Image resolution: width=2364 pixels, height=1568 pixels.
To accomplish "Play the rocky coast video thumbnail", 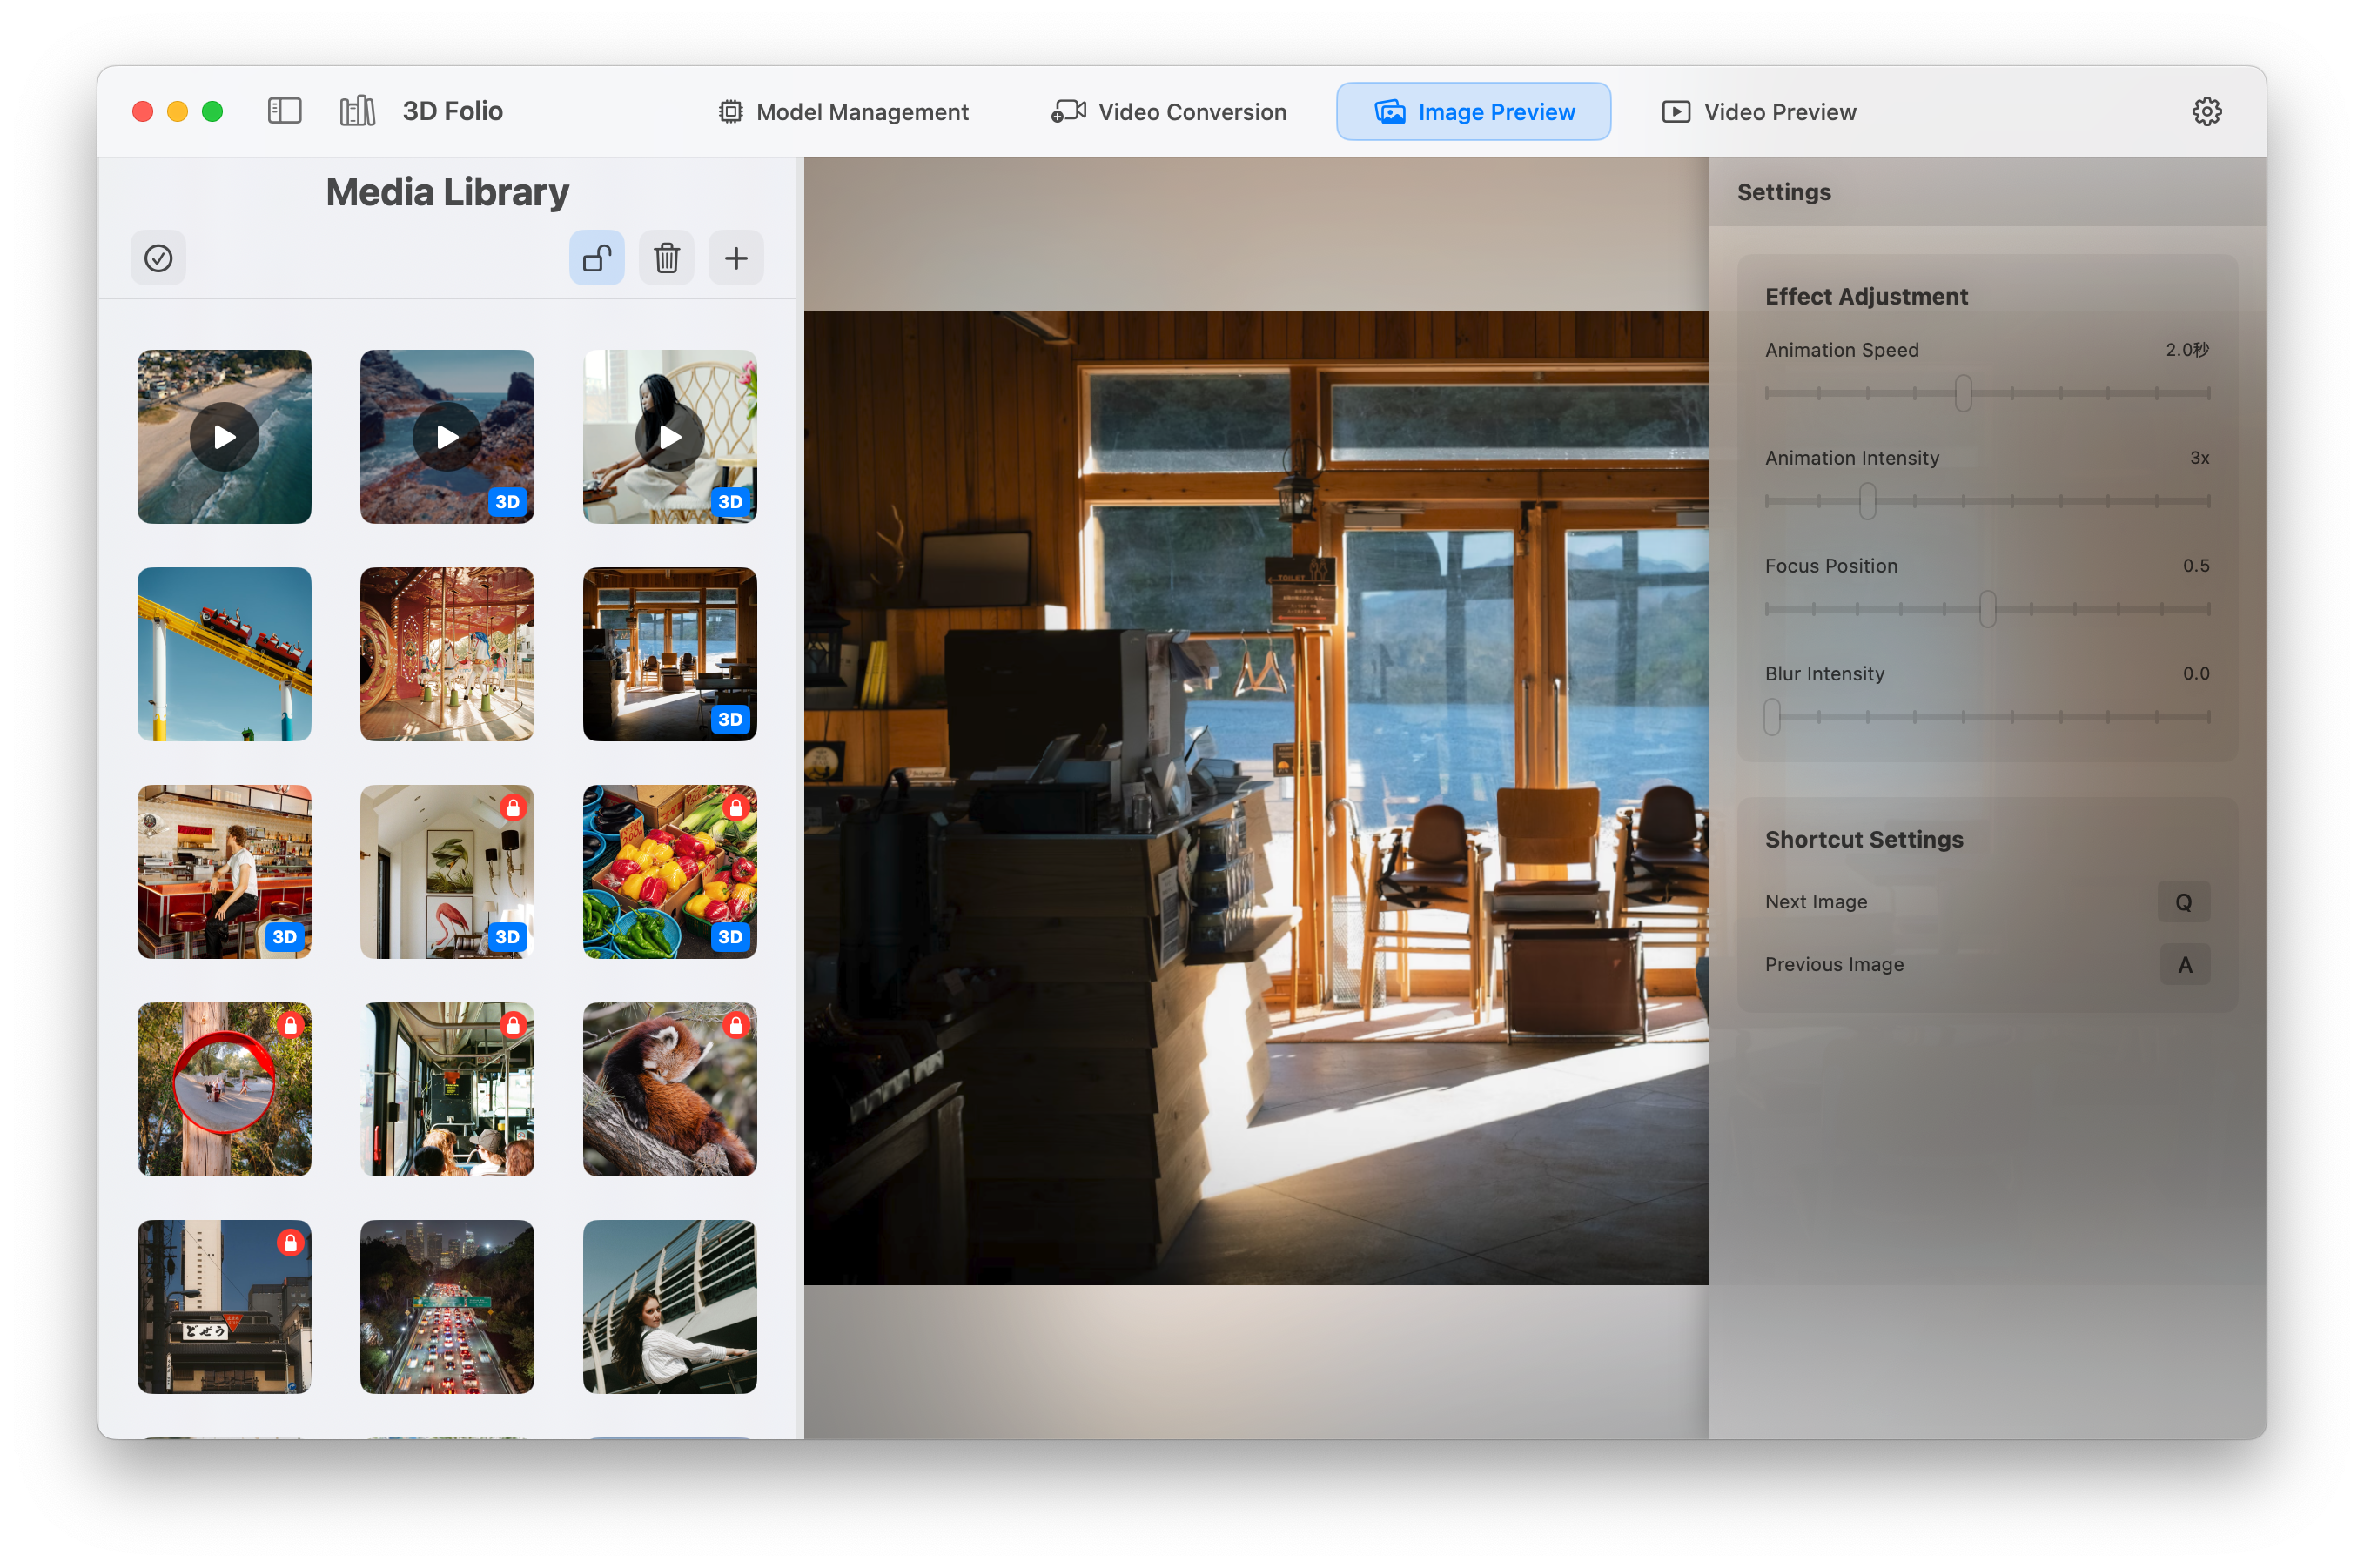I will pyautogui.click(x=447, y=437).
